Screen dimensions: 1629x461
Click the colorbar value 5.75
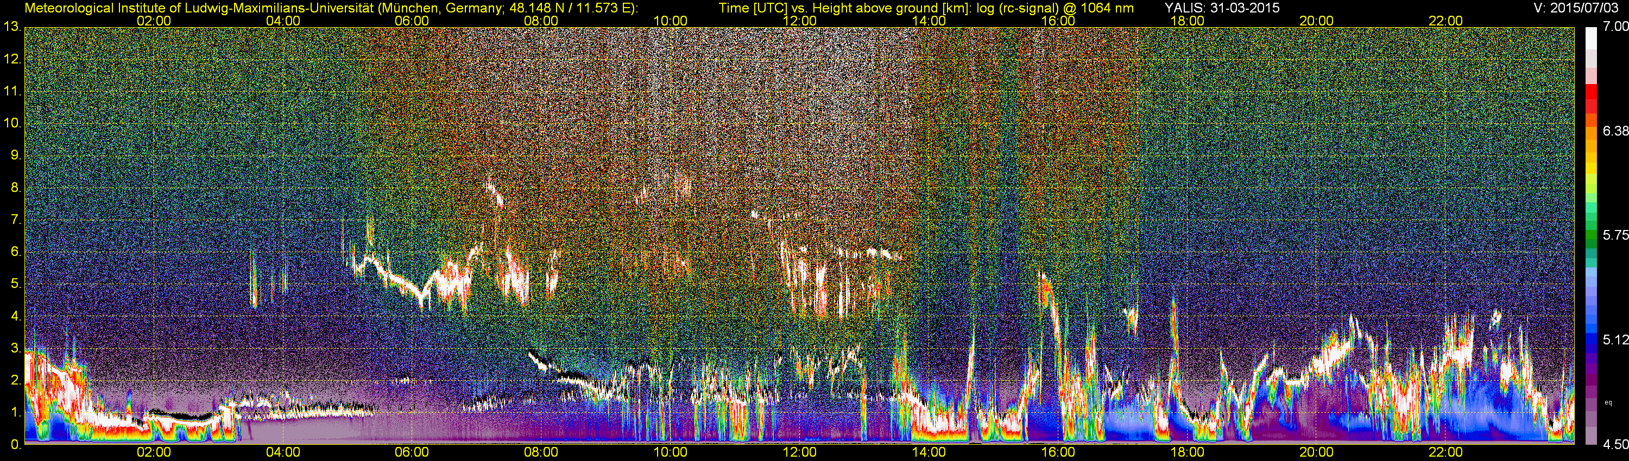(1615, 235)
